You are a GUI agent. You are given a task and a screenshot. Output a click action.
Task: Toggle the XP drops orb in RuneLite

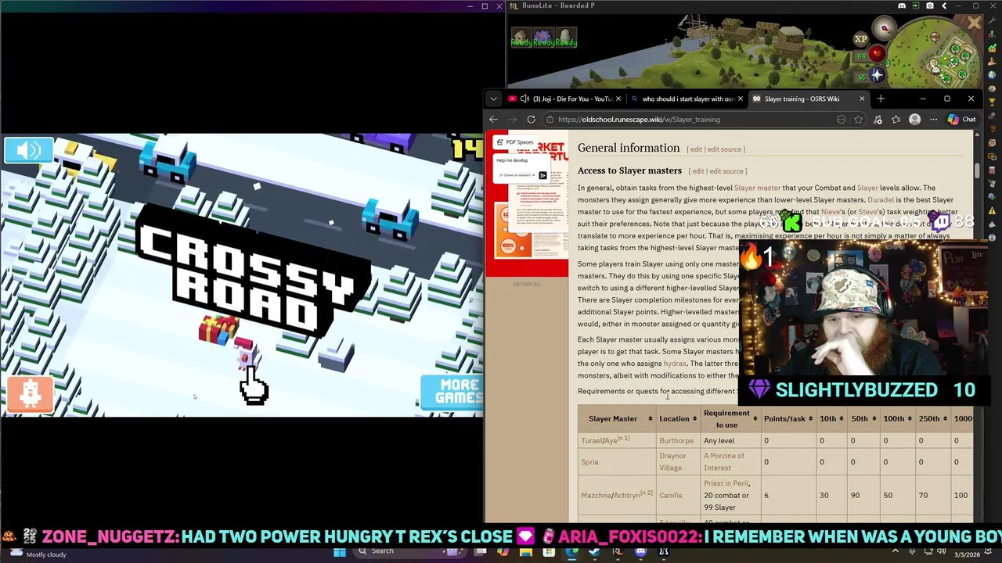pos(860,39)
